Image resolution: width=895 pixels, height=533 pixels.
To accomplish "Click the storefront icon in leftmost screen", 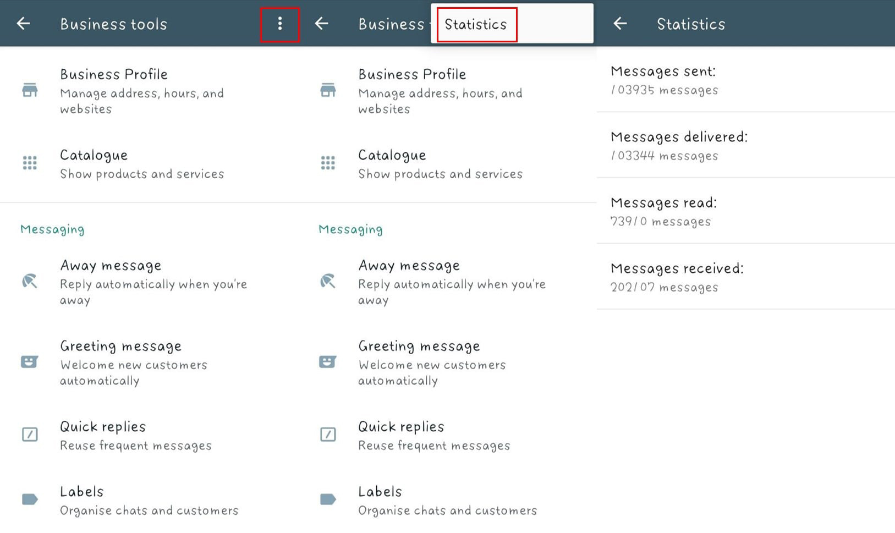I will pos(30,90).
